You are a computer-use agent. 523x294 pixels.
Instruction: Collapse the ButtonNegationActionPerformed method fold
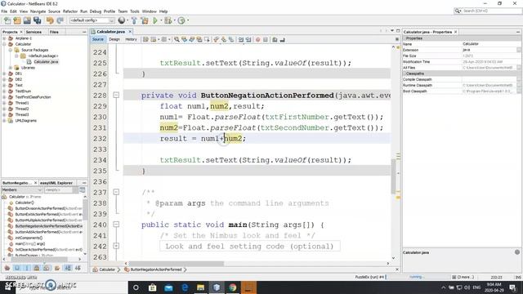coord(116,96)
